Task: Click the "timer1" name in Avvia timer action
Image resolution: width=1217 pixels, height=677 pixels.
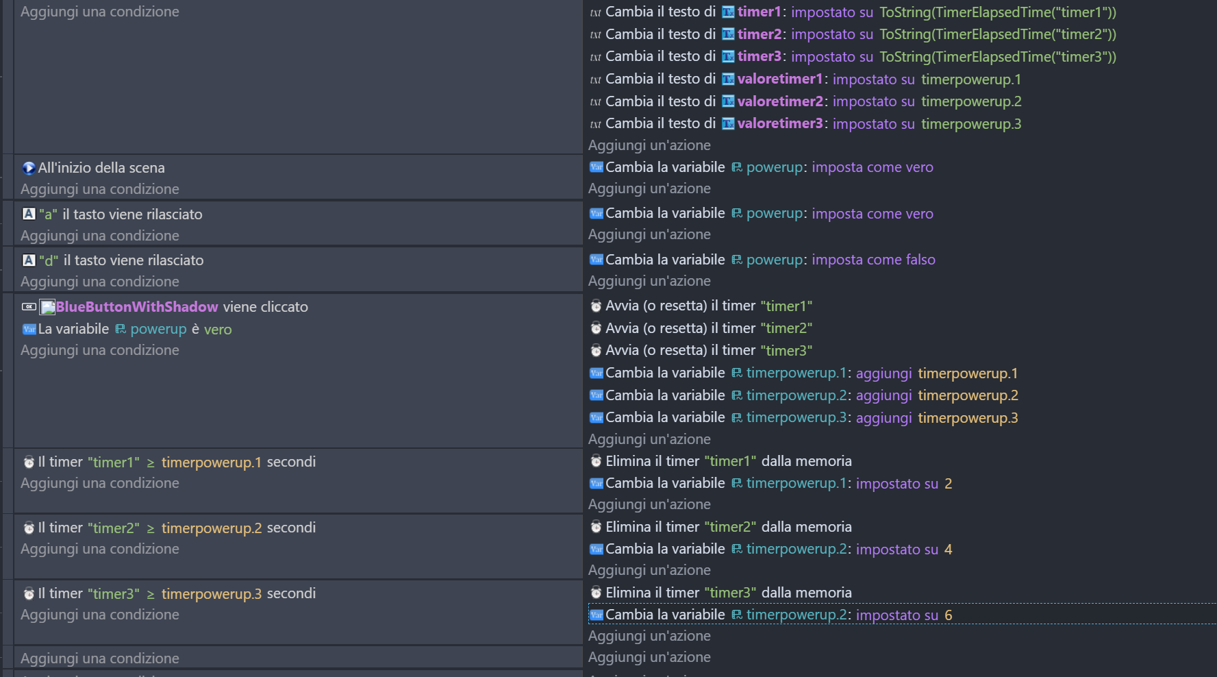Action: point(786,306)
